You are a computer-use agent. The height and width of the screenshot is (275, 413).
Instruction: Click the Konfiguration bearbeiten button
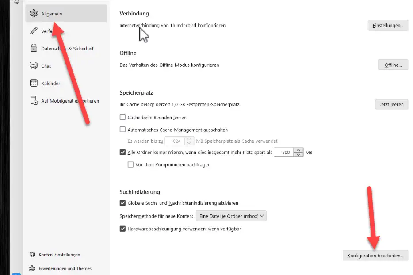(375, 256)
